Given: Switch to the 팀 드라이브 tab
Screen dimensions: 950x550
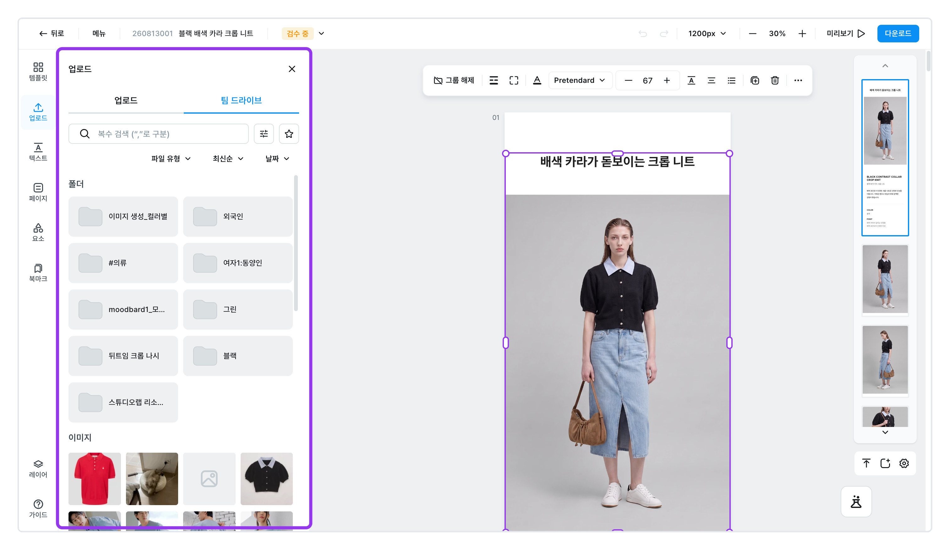Looking at the screenshot, I should (241, 100).
